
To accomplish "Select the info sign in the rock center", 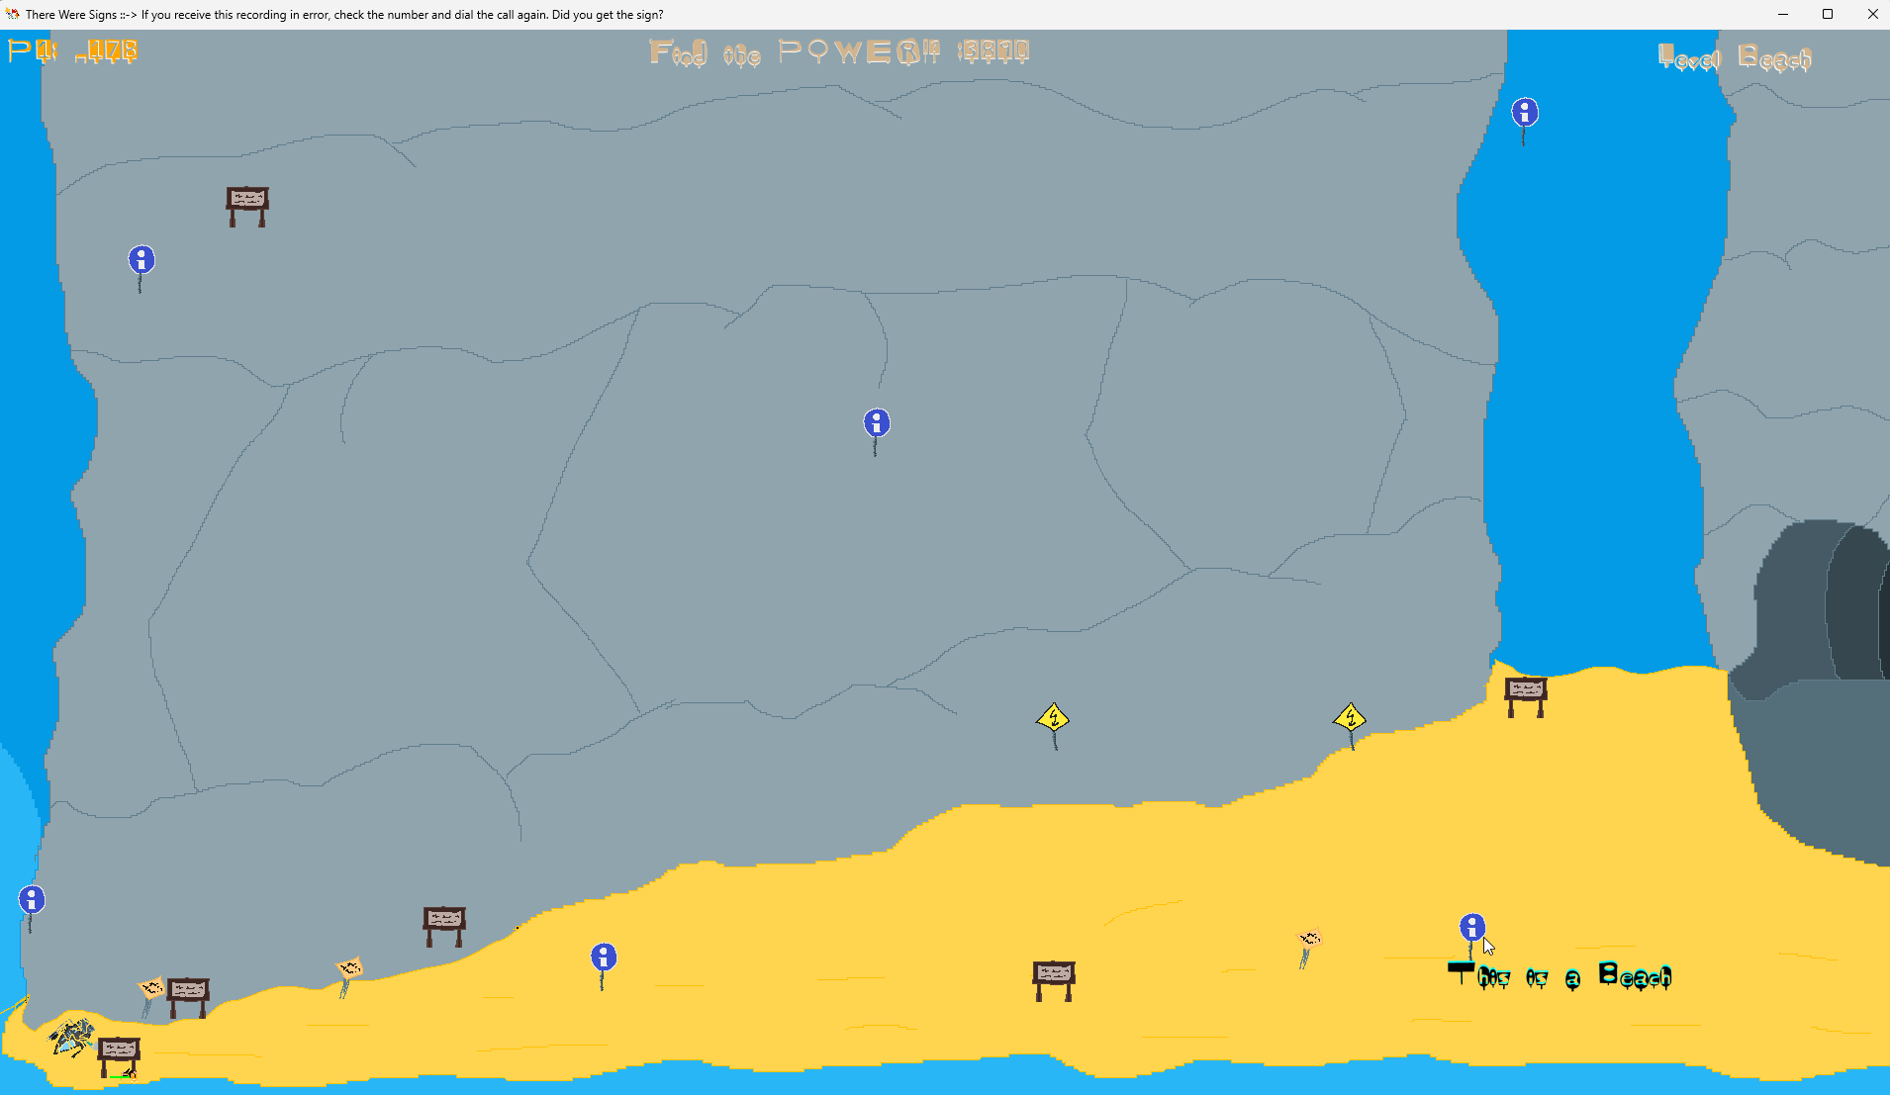I will pos(877,431).
